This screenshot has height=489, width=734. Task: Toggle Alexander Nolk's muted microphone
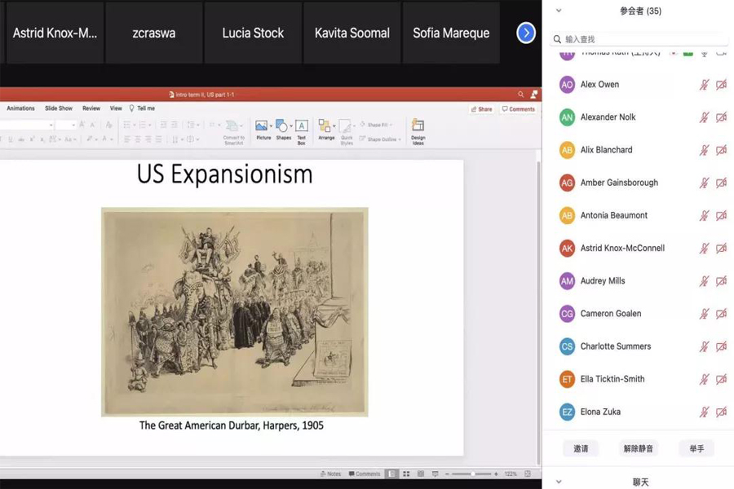pos(704,117)
